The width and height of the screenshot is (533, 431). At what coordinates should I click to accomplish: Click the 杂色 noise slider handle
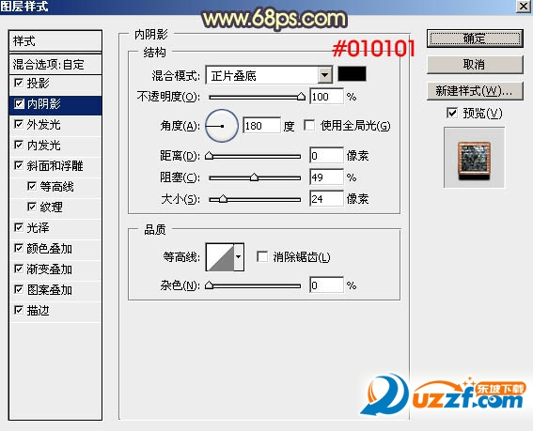click(x=210, y=285)
